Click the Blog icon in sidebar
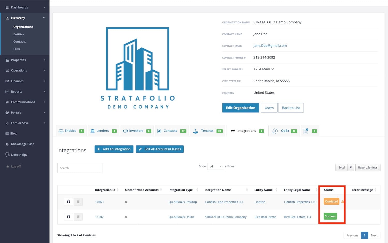Image resolution: width=388 pixels, height=243 pixels. pos(7,134)
